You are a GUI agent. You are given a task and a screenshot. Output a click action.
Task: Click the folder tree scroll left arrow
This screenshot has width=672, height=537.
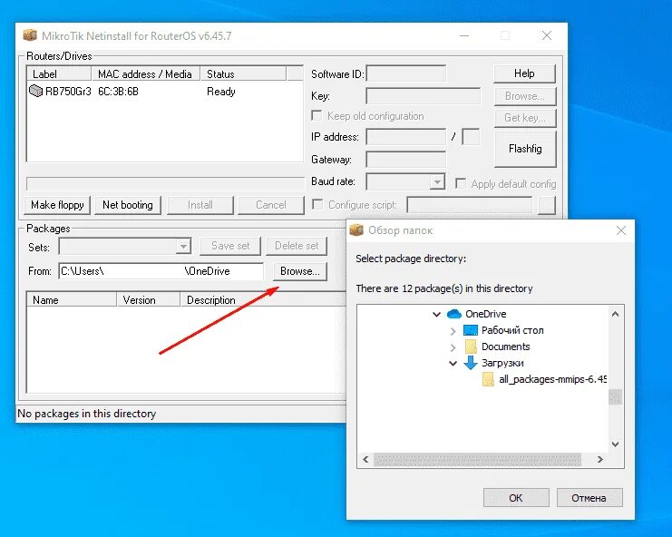pos(365,459)
